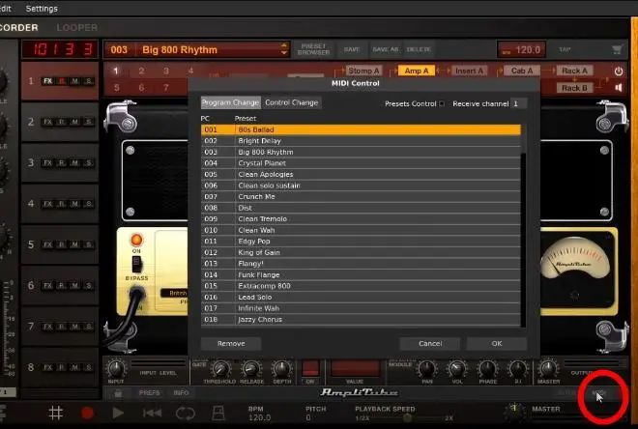Open the Settings menu
The image size is (638, 429).
click(42, 9)
